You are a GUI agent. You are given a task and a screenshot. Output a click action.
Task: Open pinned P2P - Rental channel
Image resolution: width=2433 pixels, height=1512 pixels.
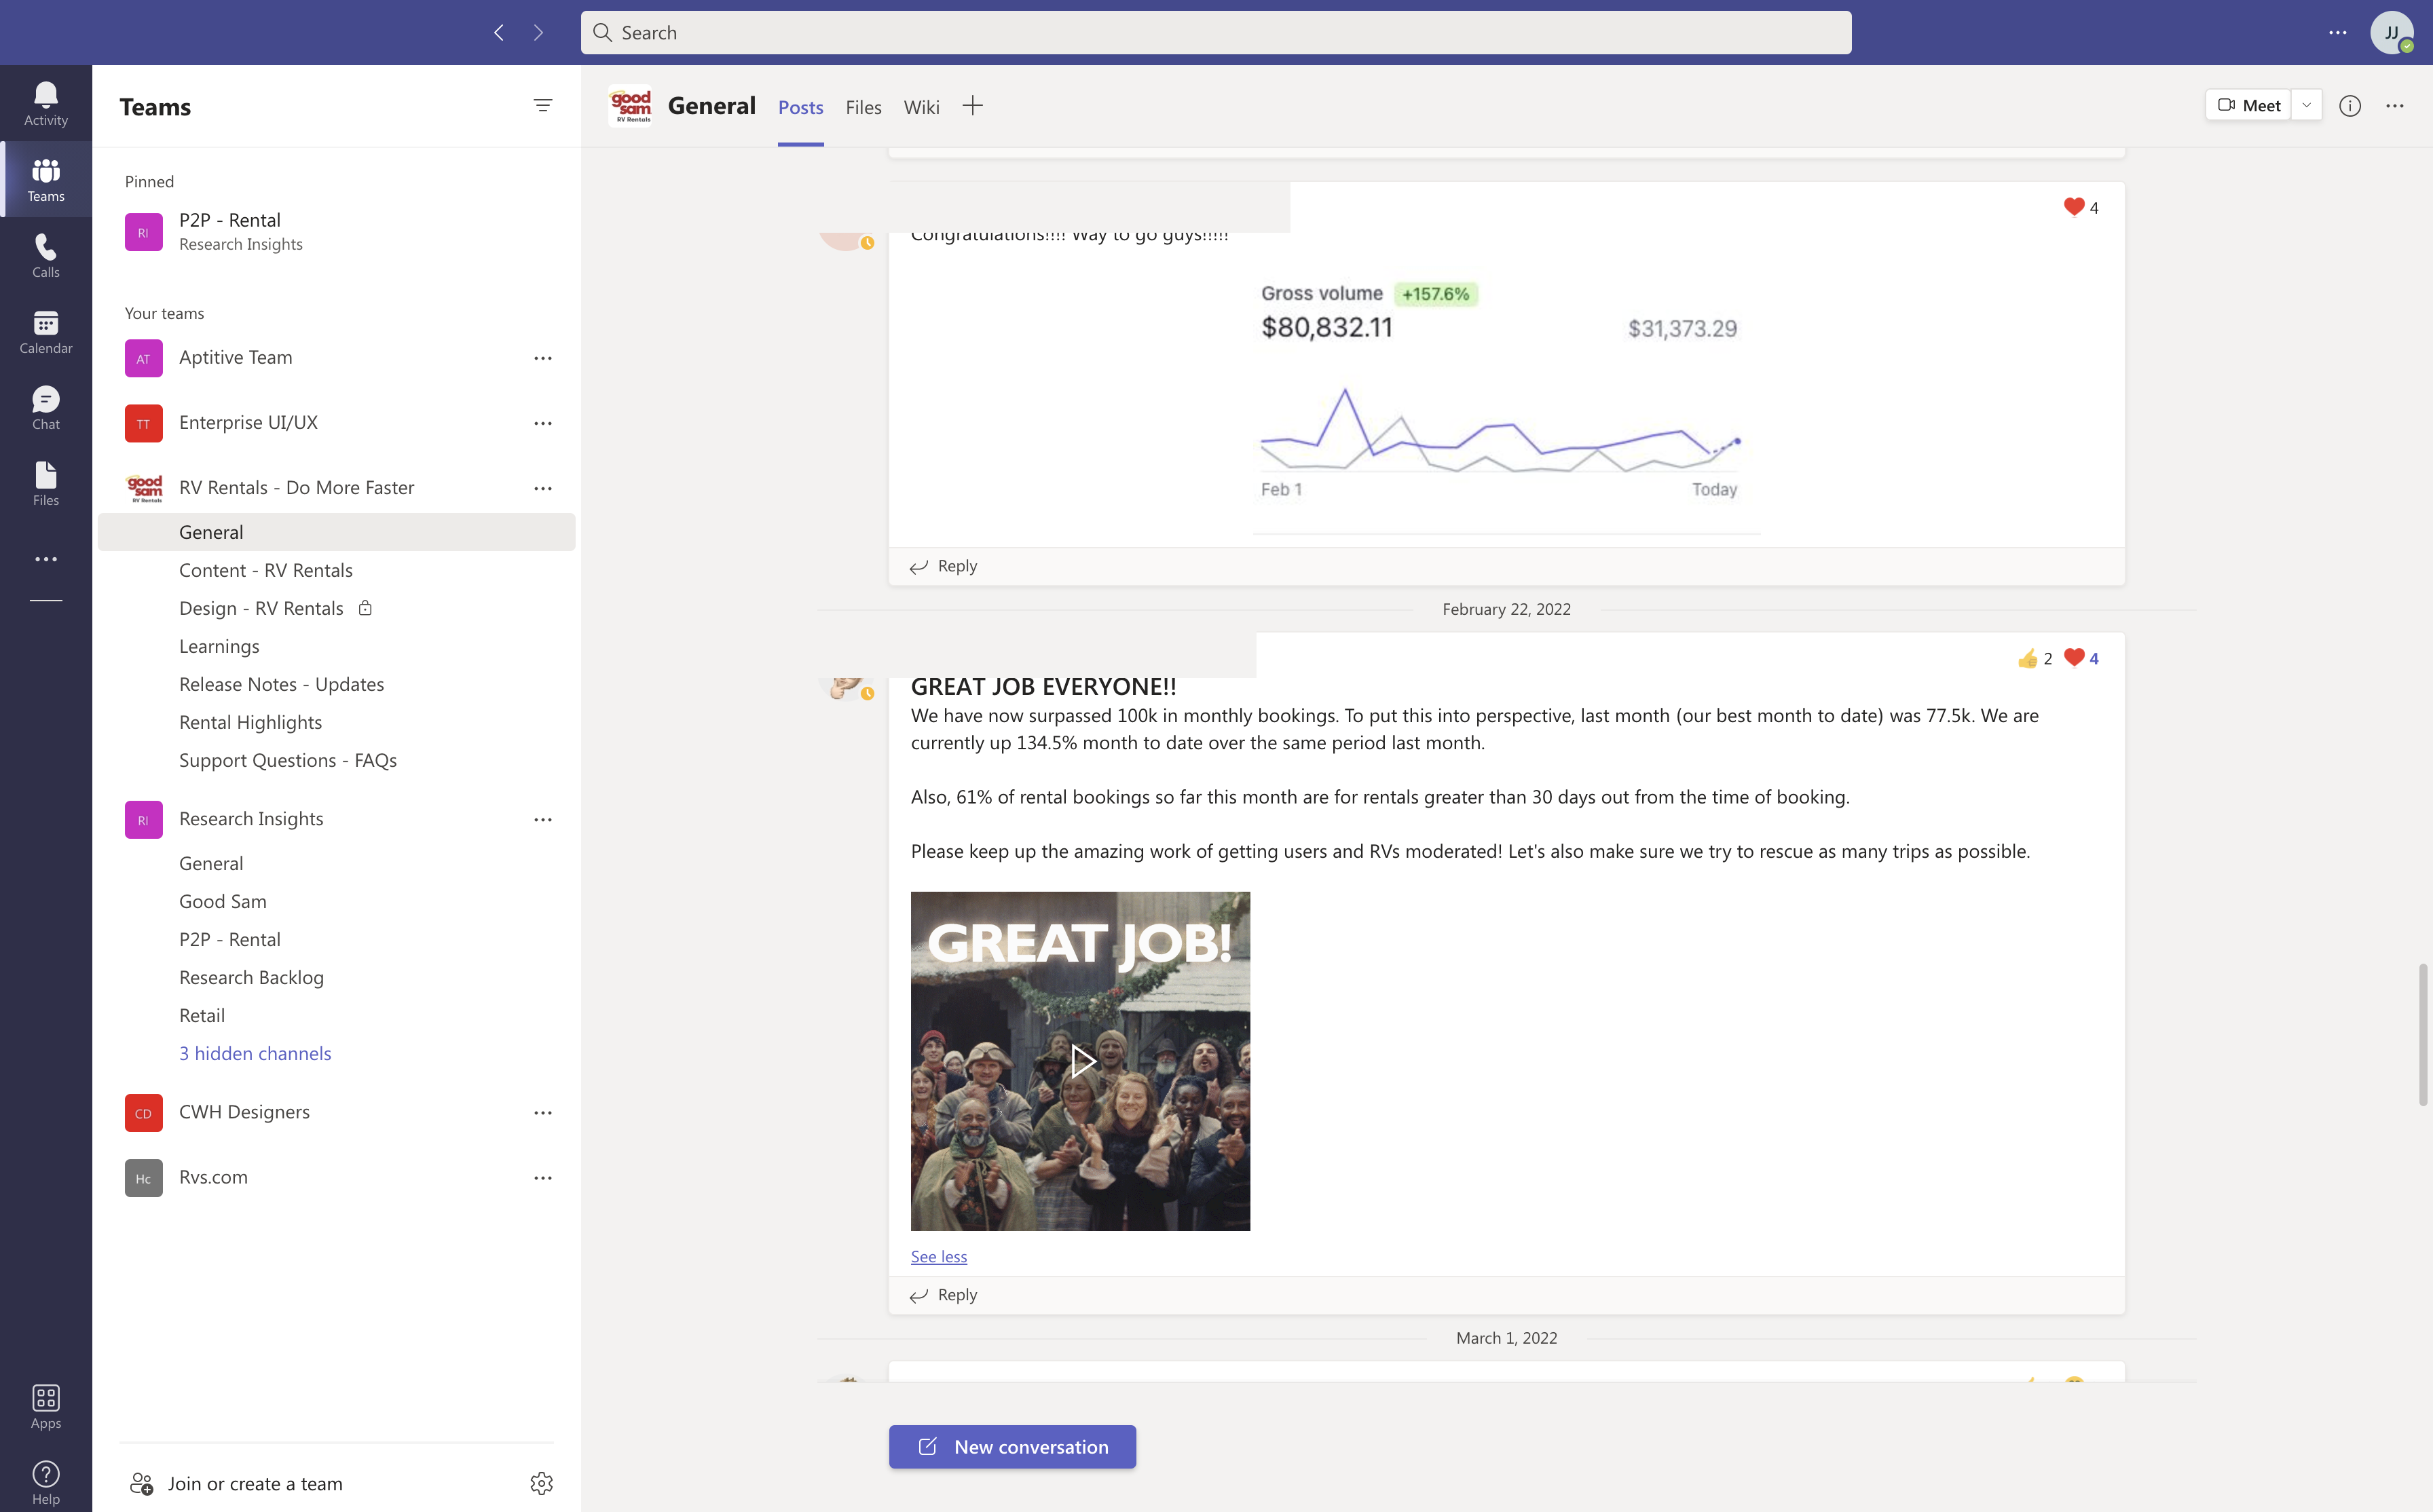(337, 231)
